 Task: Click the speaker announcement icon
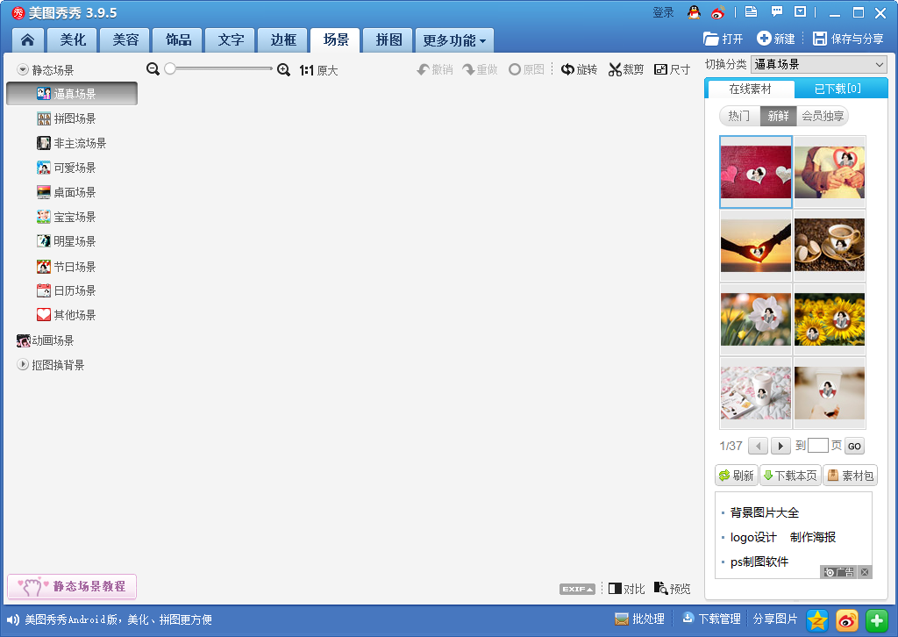pyautogui.click(x=12, y=619)
